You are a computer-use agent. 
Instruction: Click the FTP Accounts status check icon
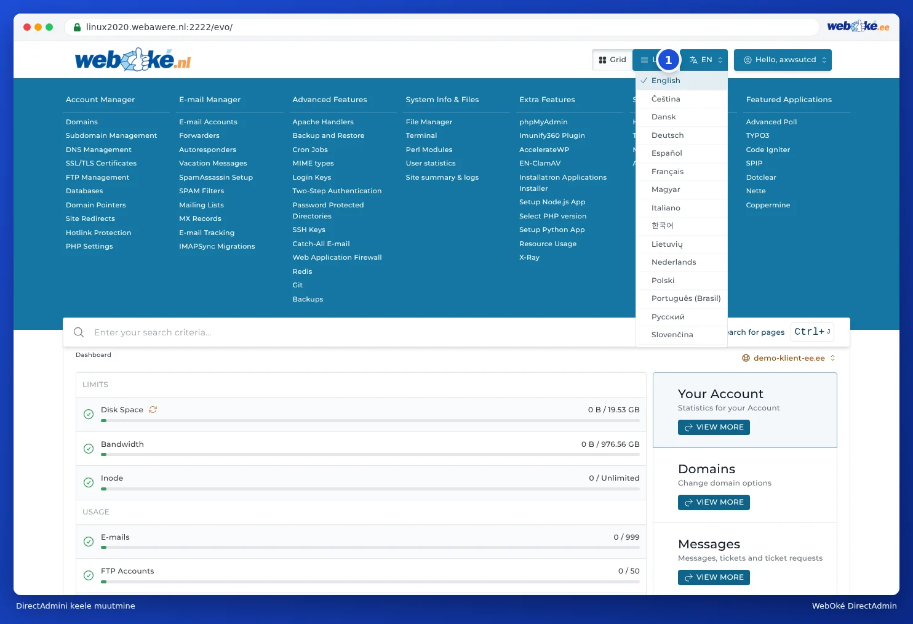89,575
